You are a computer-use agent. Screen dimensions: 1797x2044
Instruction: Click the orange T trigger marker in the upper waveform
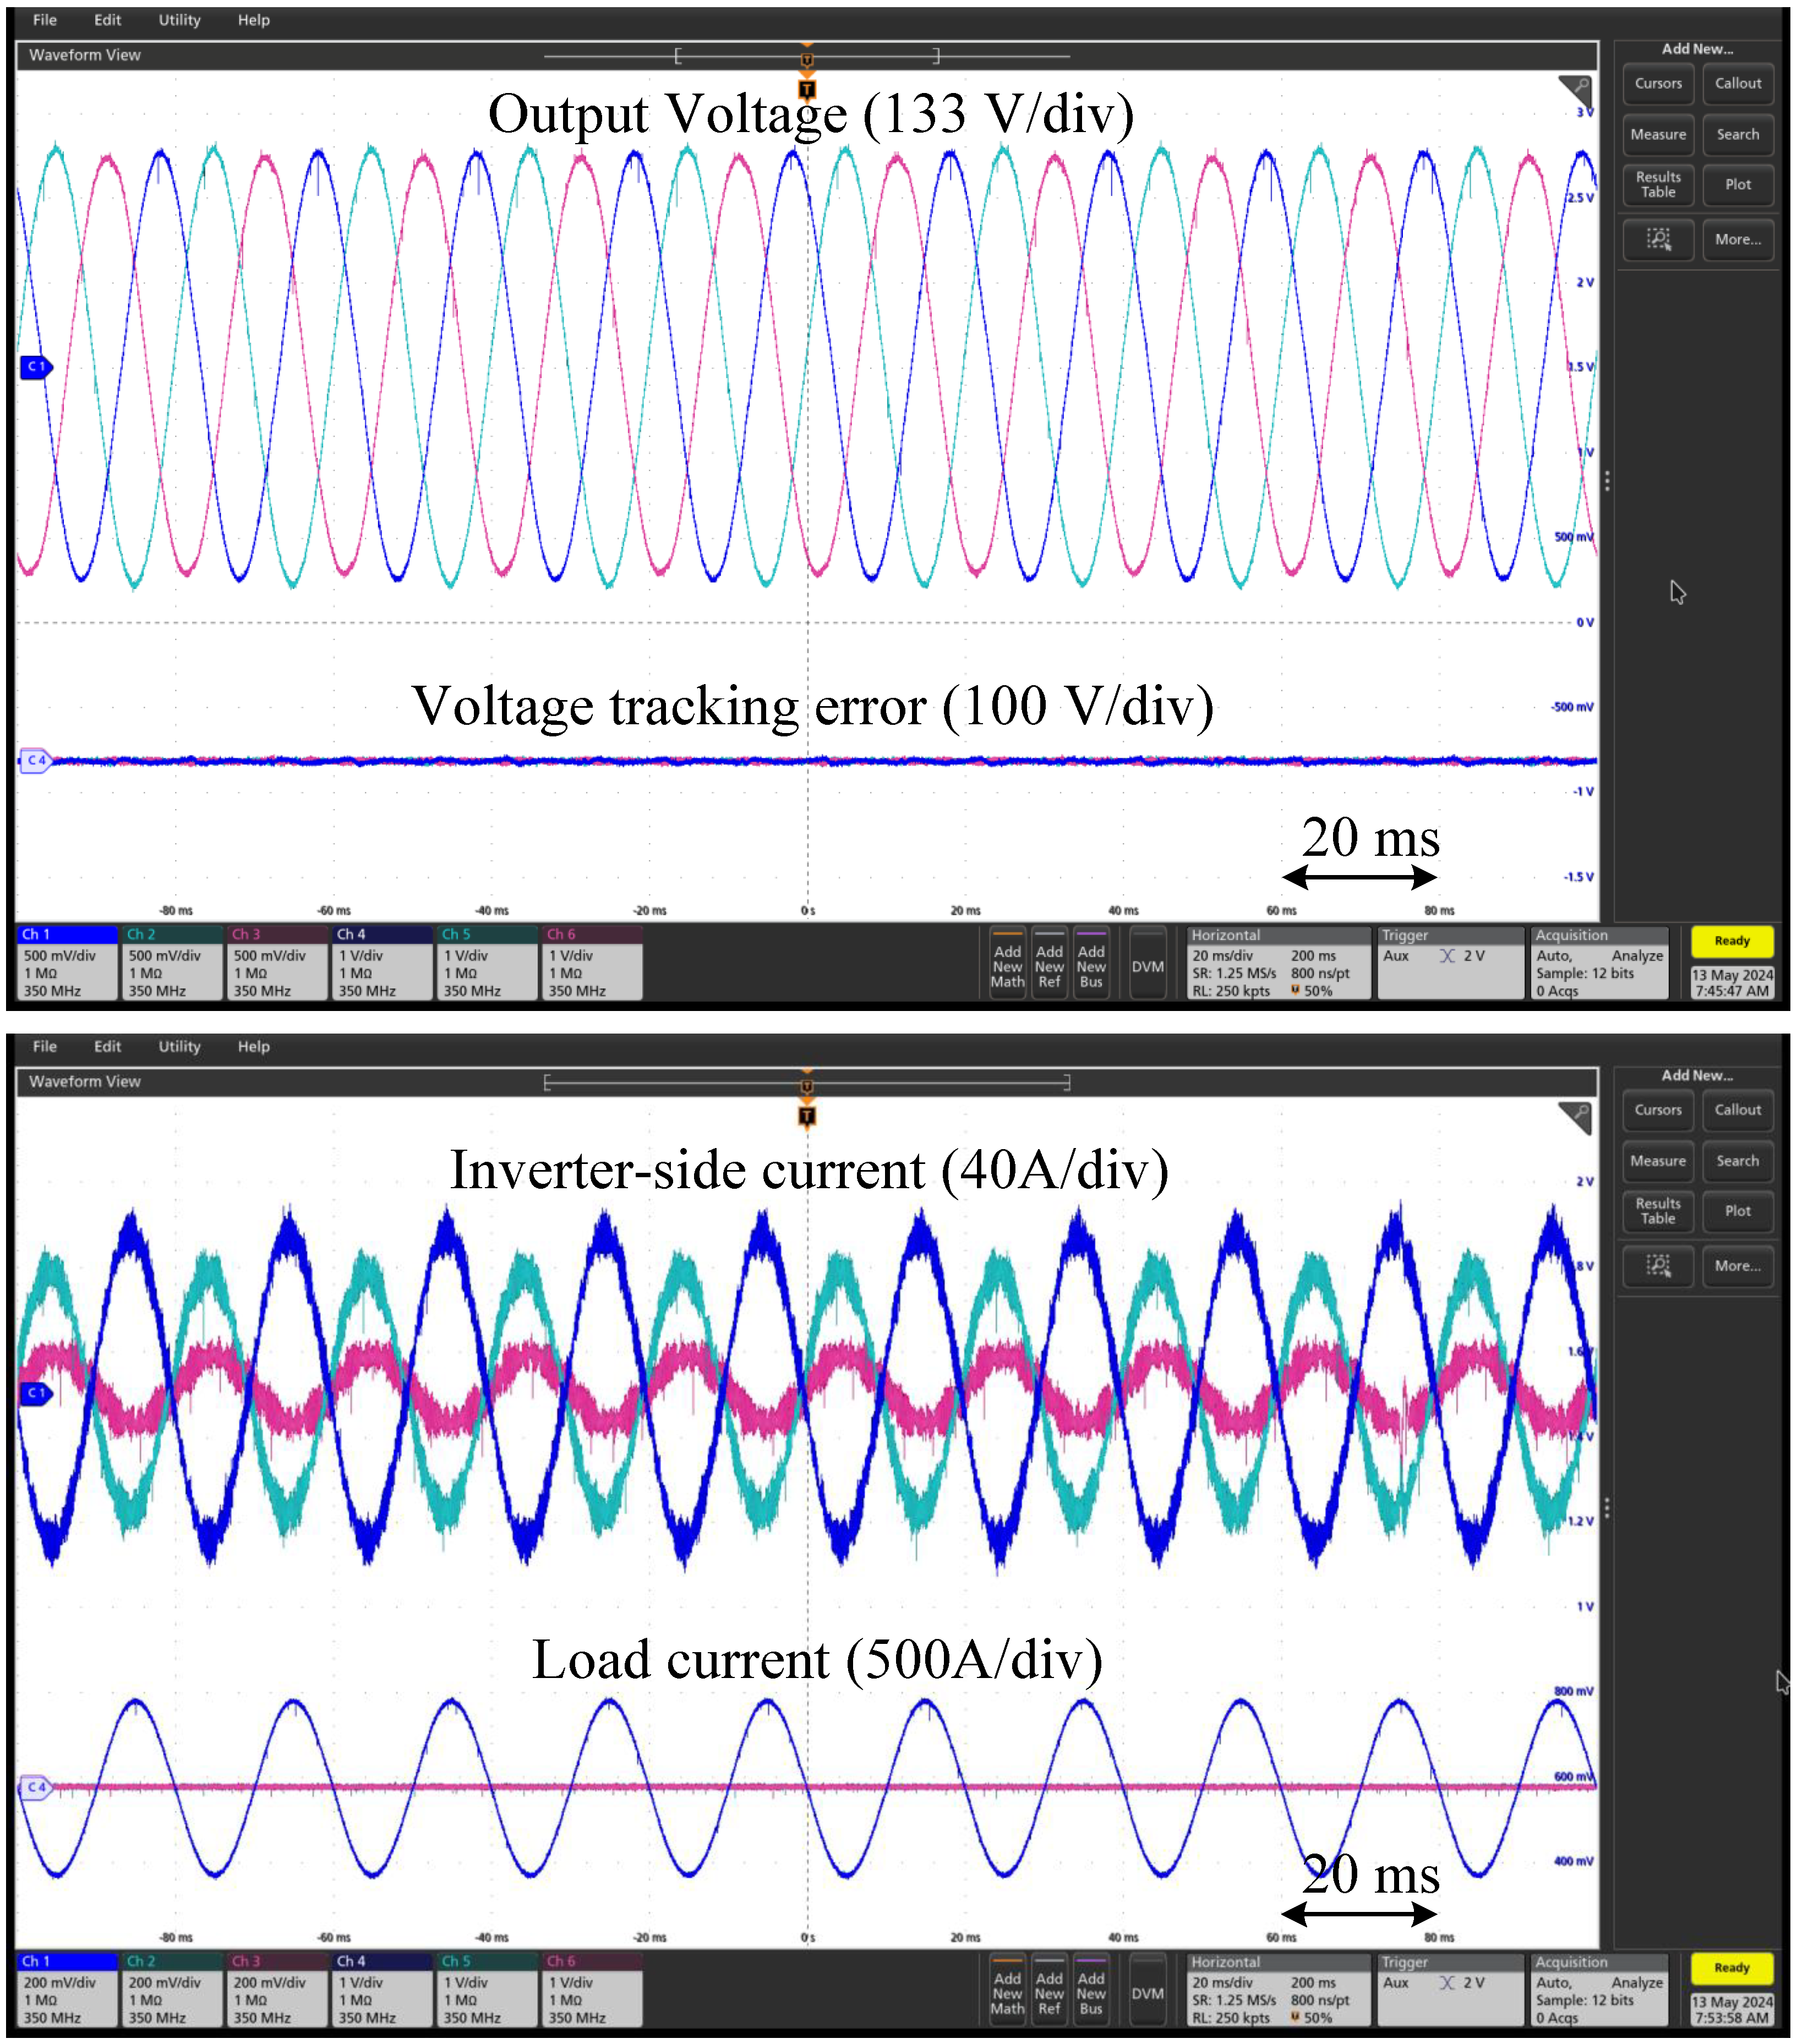(x=807, y=90)
